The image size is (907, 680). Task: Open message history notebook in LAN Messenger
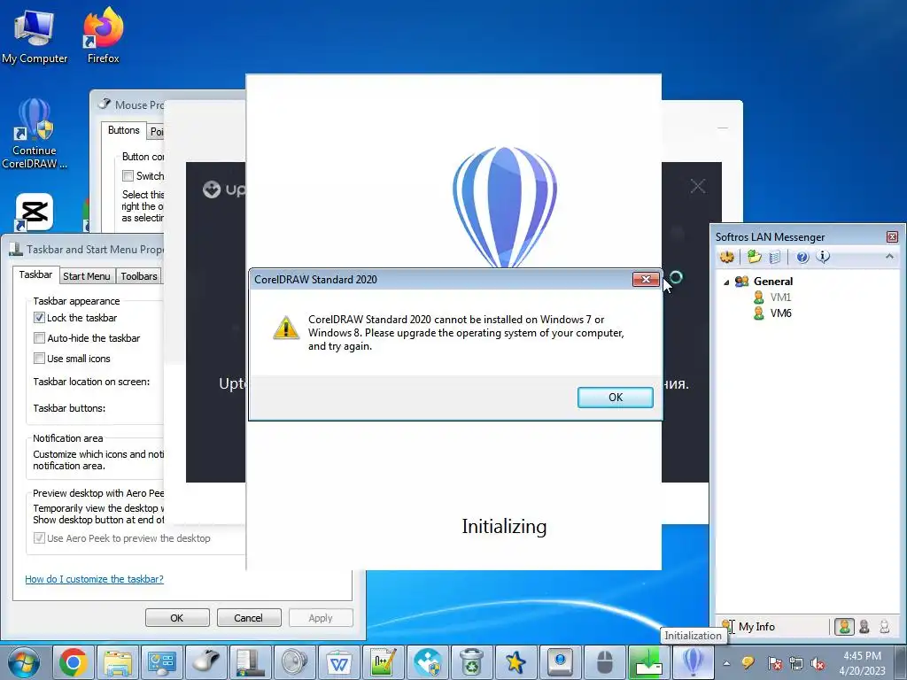pyautogui.click(x=775, y=257)
